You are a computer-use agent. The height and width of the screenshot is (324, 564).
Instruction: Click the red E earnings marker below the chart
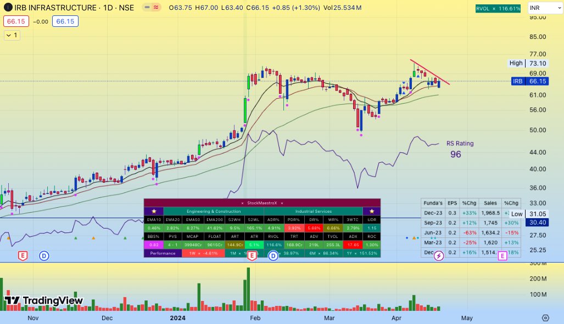tap(22, 255)
